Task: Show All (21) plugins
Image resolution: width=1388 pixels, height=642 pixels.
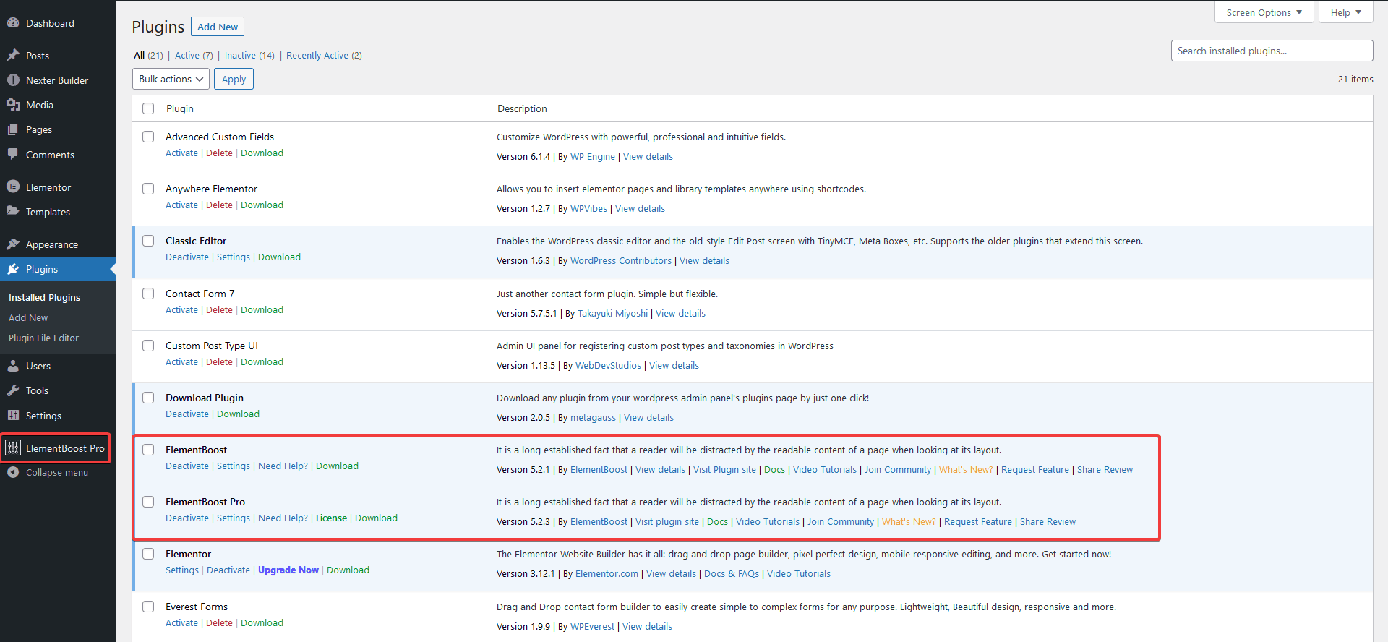Action: [x=148, y=55]
